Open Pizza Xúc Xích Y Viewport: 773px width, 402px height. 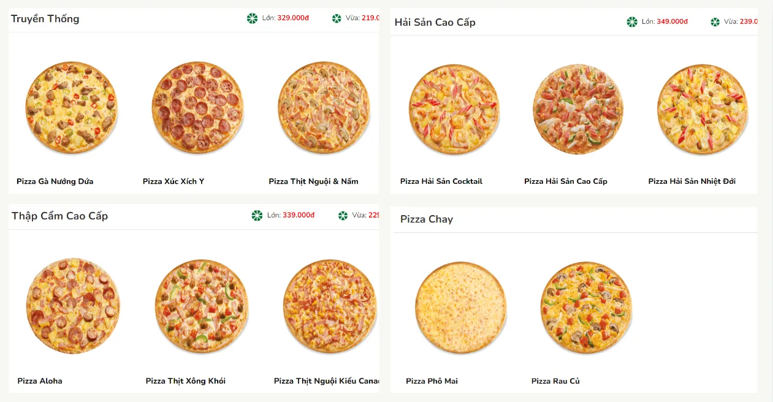tap(174, 181)
